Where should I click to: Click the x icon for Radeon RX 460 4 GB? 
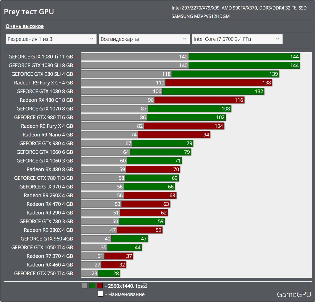[76, 265]
